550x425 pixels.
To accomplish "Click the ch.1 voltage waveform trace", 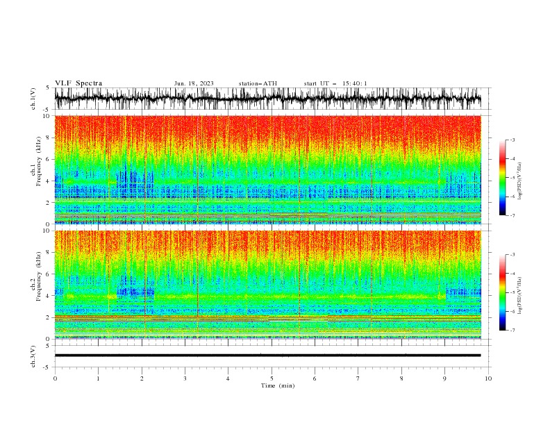I will point(267,99).
